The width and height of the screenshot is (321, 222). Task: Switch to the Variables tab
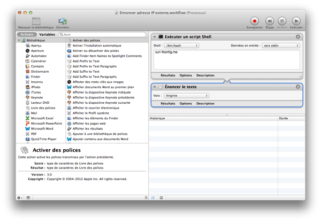[47, 34]
